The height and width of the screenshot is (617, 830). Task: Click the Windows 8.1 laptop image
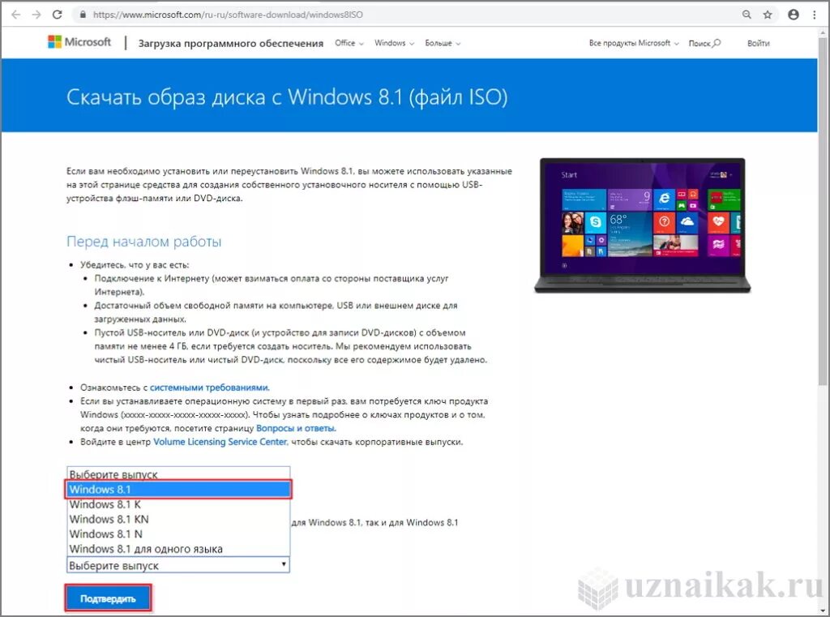(x=642, y=225)
